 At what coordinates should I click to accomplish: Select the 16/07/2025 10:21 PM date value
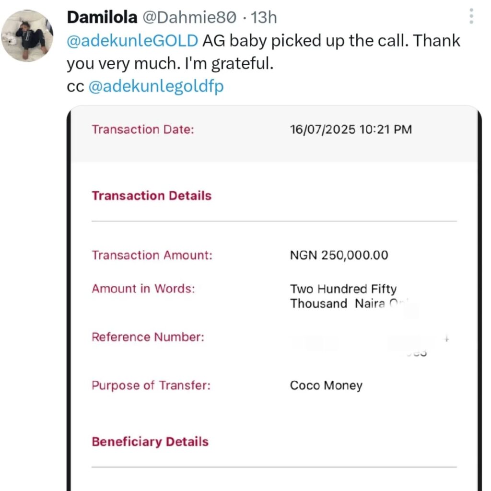pos(351,129)
